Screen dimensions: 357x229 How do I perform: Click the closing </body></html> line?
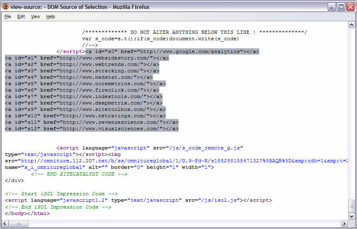(x=27, y=214)
